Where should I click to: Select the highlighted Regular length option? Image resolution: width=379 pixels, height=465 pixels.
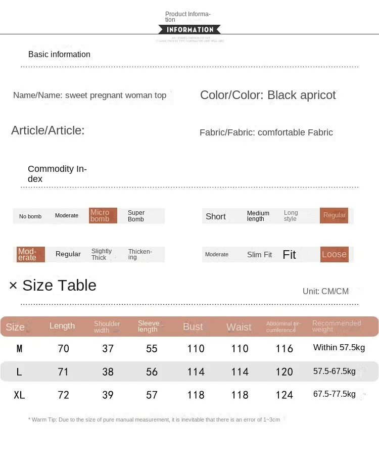click(334, 215)
